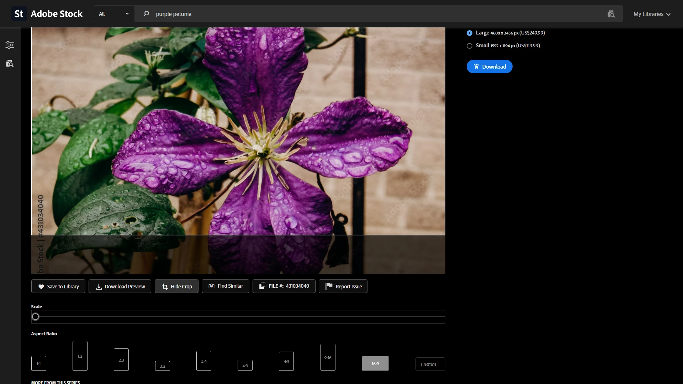Image resolution: width=683 pixels, height=384 pixels.
Task: Click the blue Download button
Action: [489, 66]
